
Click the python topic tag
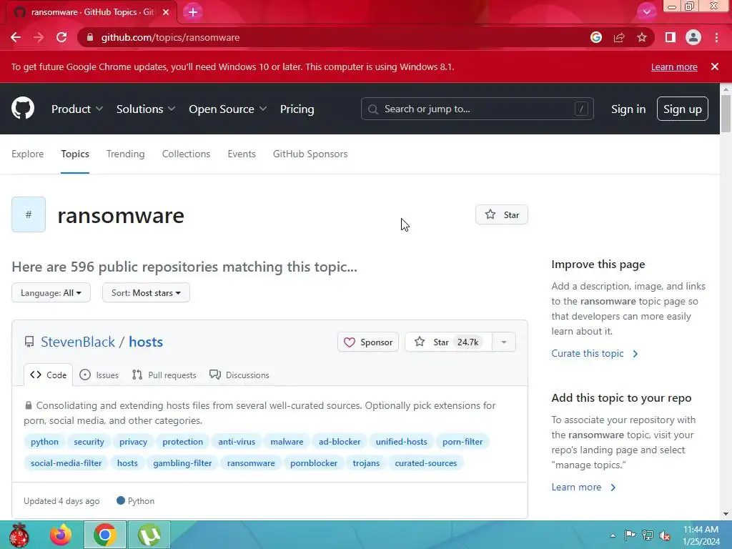(x=45, y=442)
